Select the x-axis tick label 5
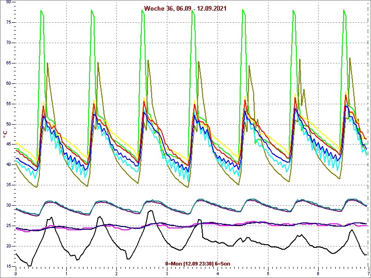Viewport: 371px width, 278px height. pos(268,274)
